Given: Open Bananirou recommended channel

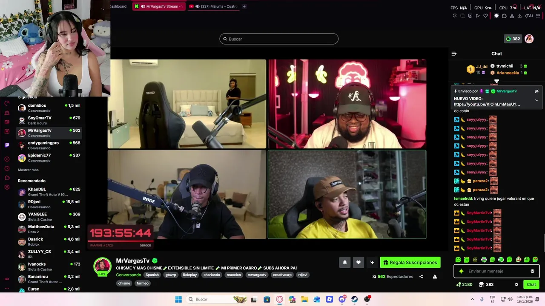Looking at the screenshot, I should [x=49, y=279].
